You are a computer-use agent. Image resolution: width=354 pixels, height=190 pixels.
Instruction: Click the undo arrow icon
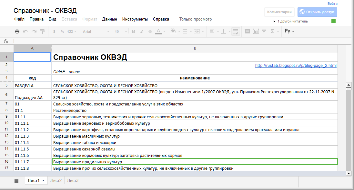pyautogui.click(x=25, y=32)
